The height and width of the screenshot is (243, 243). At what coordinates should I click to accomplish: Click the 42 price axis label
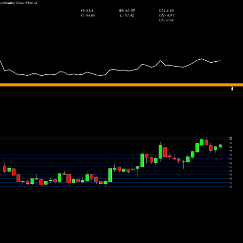[x=231, y=179]
